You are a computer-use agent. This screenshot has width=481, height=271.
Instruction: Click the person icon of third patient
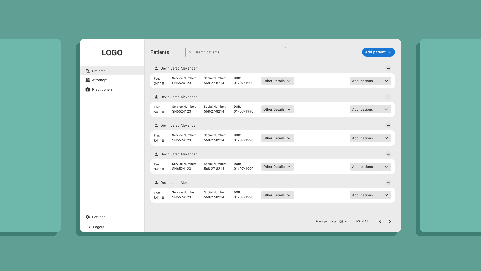coord(156,125)
